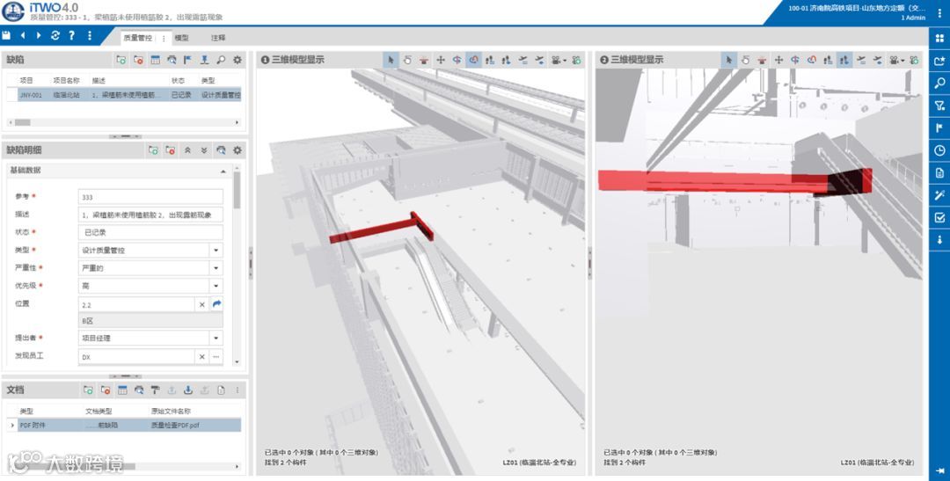The height and width of the screenshot is (481, 950).
Task: Add new record in 缺陷 panel
Action: coord(121,60)
